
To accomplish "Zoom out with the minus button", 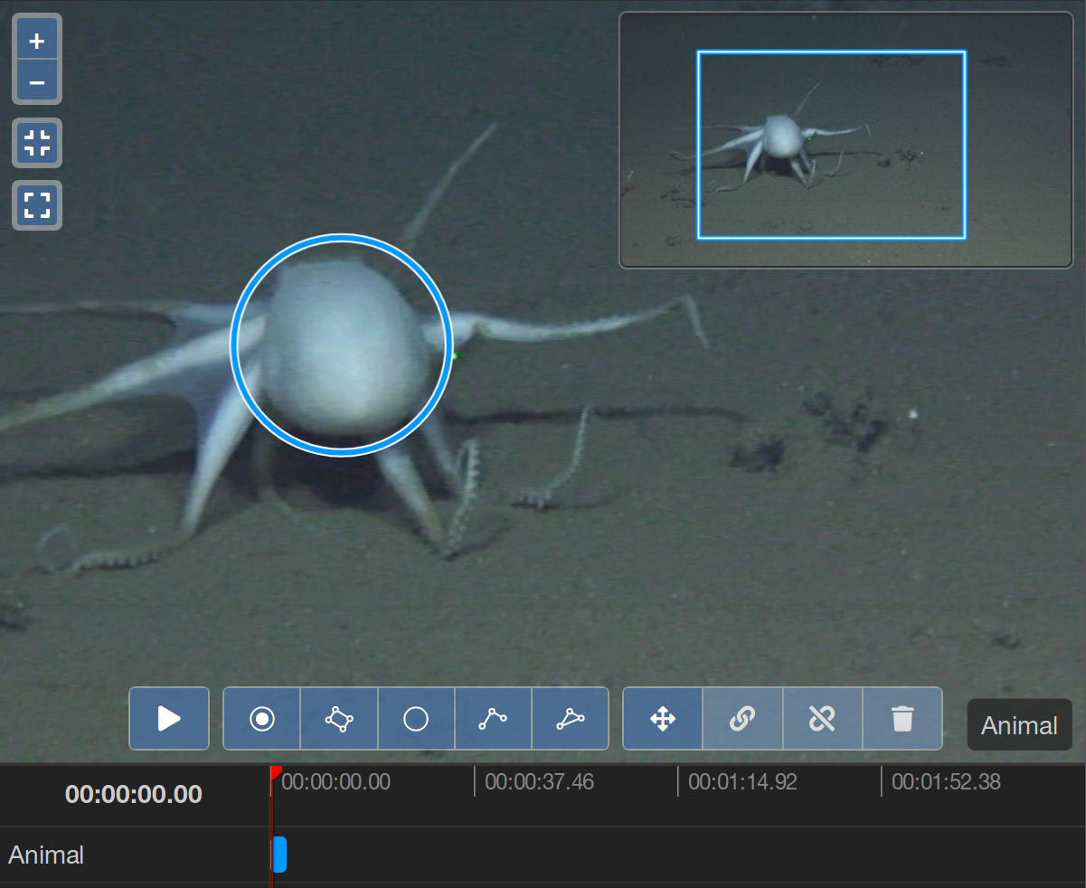I will point(37,82).
